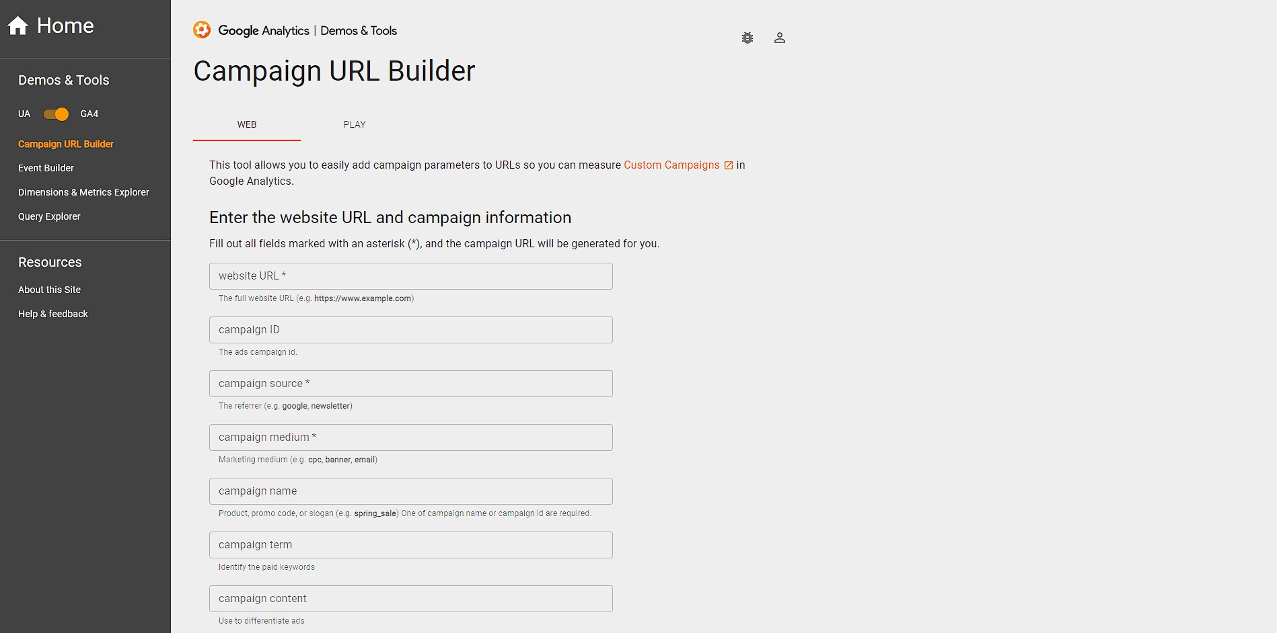Open the Custom Campaigns link
The width and height of the screenshot is (1277, 633).
coord(671,165)
